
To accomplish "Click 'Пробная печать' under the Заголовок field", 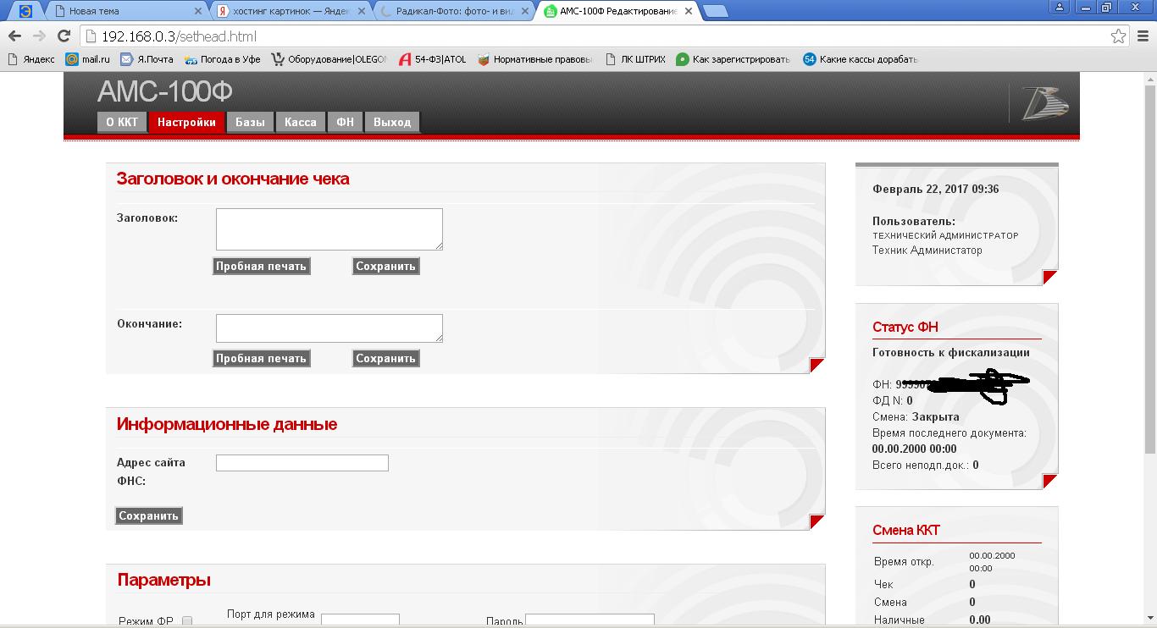I will [261, 266].
